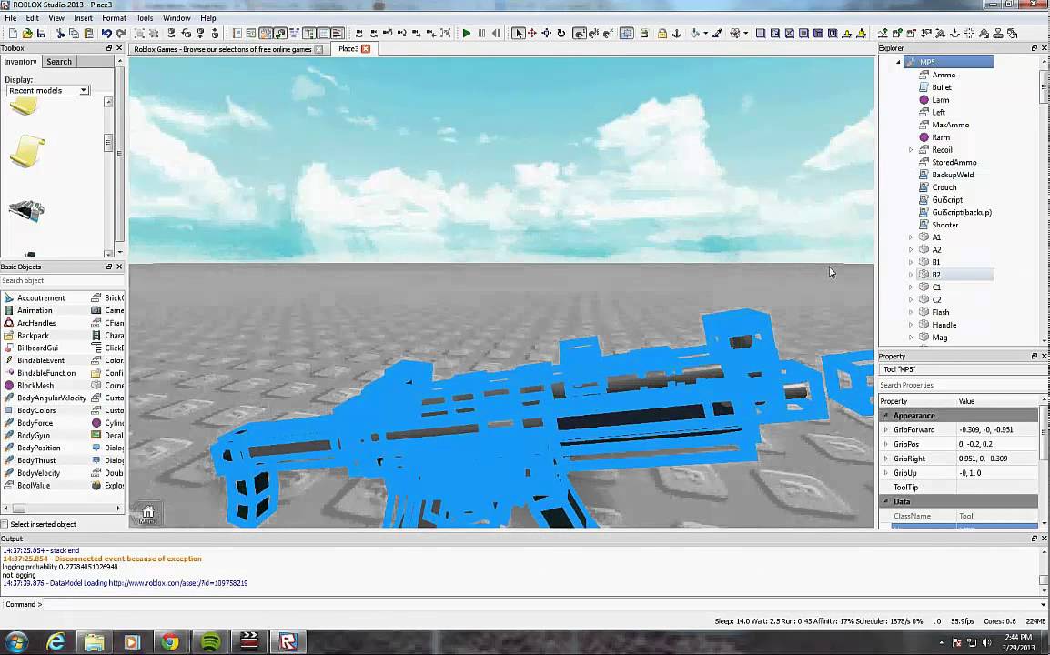Select the Shooter script in Explorer

[x=944, y=225]
